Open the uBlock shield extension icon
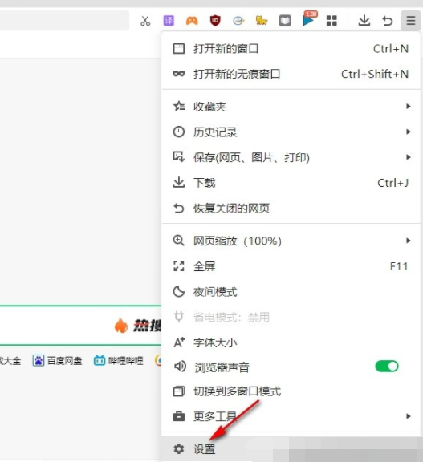423x462 pixels. (x=215, y=21)
